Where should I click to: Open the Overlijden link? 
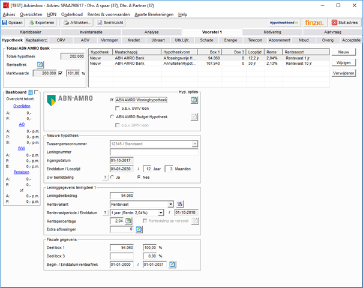coord(22,106)
